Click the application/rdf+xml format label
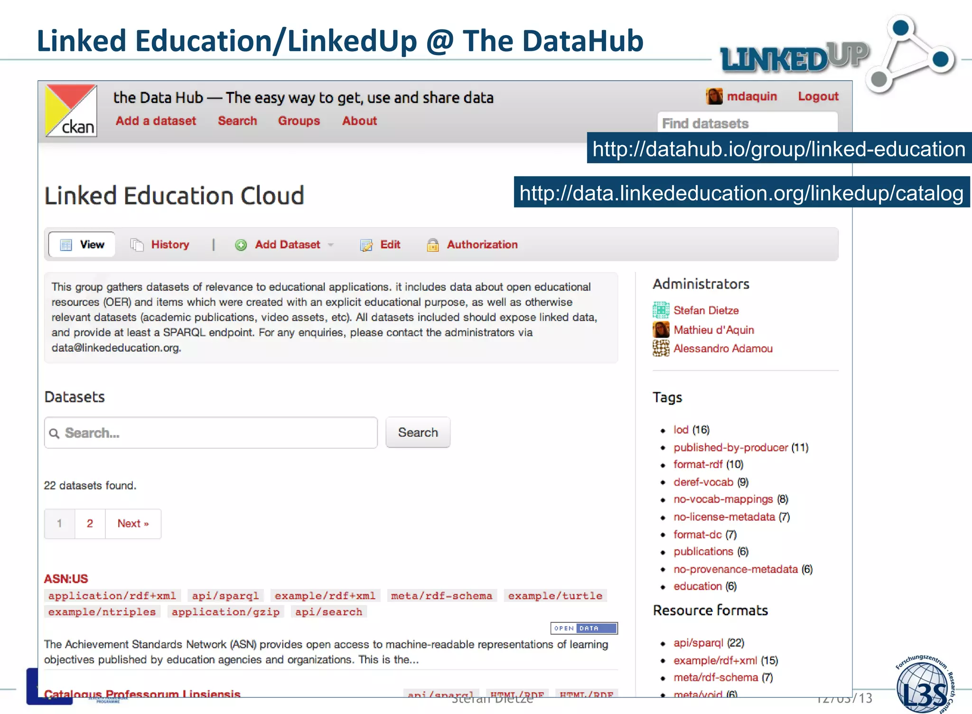The height and width of the screenshot is (714, 972). (112, 596)
